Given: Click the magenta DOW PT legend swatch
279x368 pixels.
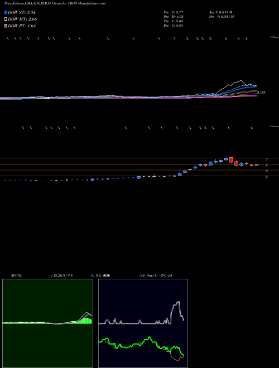Looking at the screenshot, I should pyautogui.click(x=6, y=26).
